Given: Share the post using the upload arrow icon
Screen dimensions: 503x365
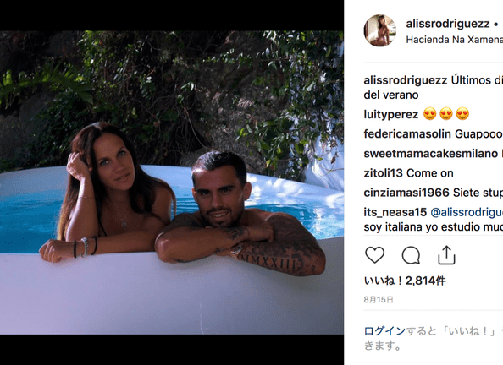Looking at the screenshot, I should pos(446,255).
